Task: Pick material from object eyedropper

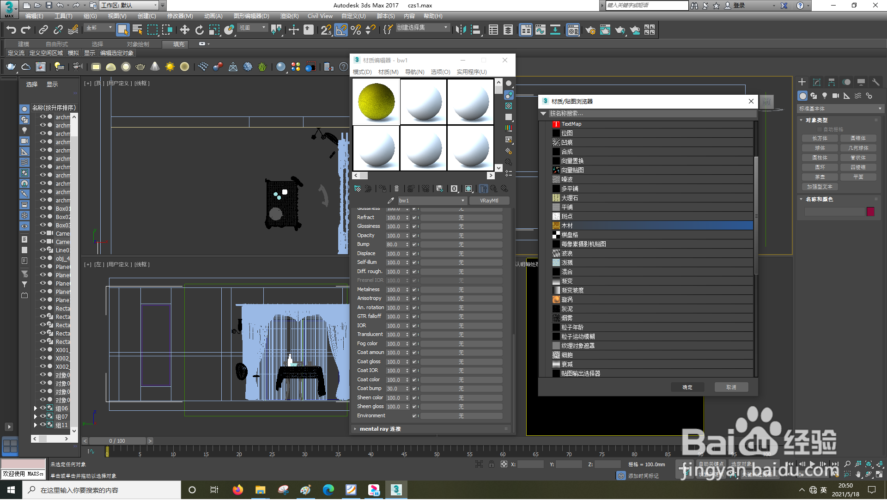Action: point(391,201)
